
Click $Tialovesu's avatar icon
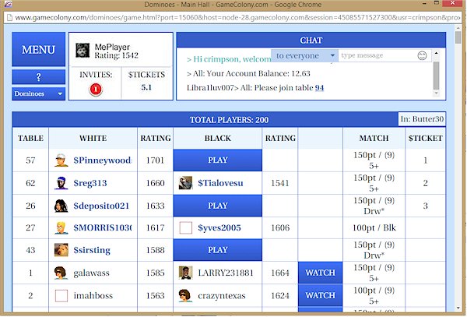pyautogui.click(x=185, y=183)
